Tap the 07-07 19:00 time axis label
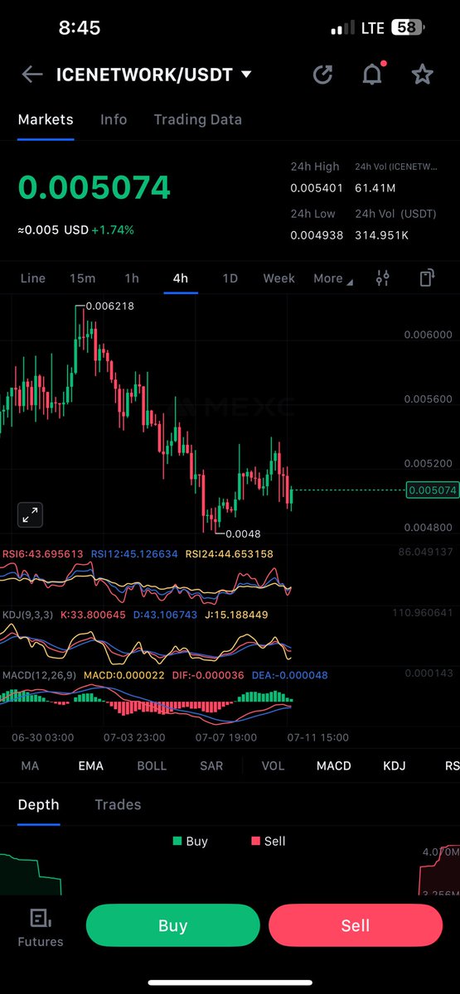The height and width of the screenshot is (994, 460). point(225,737)
